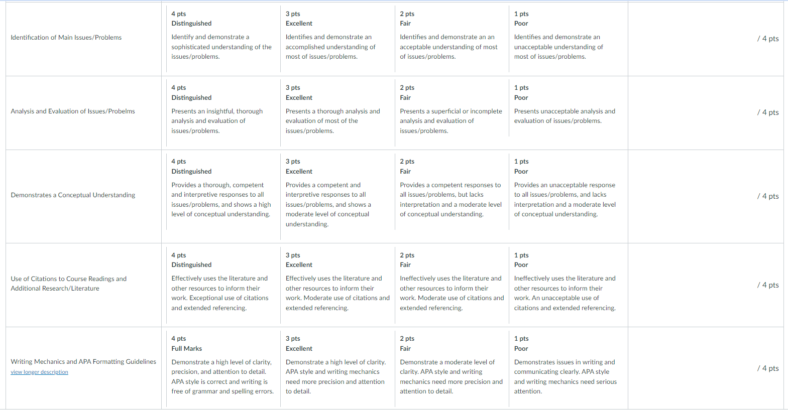Choose 3 pts Excellent for Analysis and Evaluation
The width and height of the screenshot is (788, 410).
337,113
